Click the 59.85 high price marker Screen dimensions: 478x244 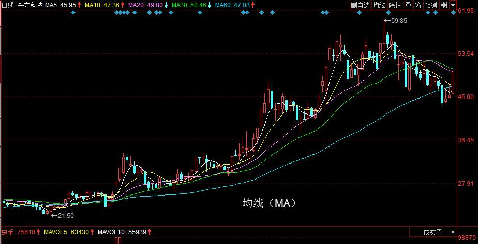tap(398, 21)
